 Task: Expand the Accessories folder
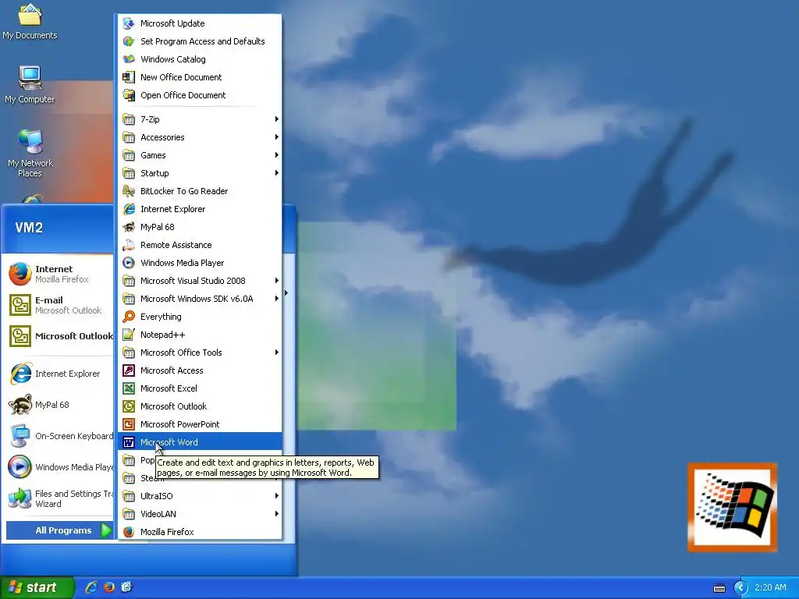tap(200, 137)
